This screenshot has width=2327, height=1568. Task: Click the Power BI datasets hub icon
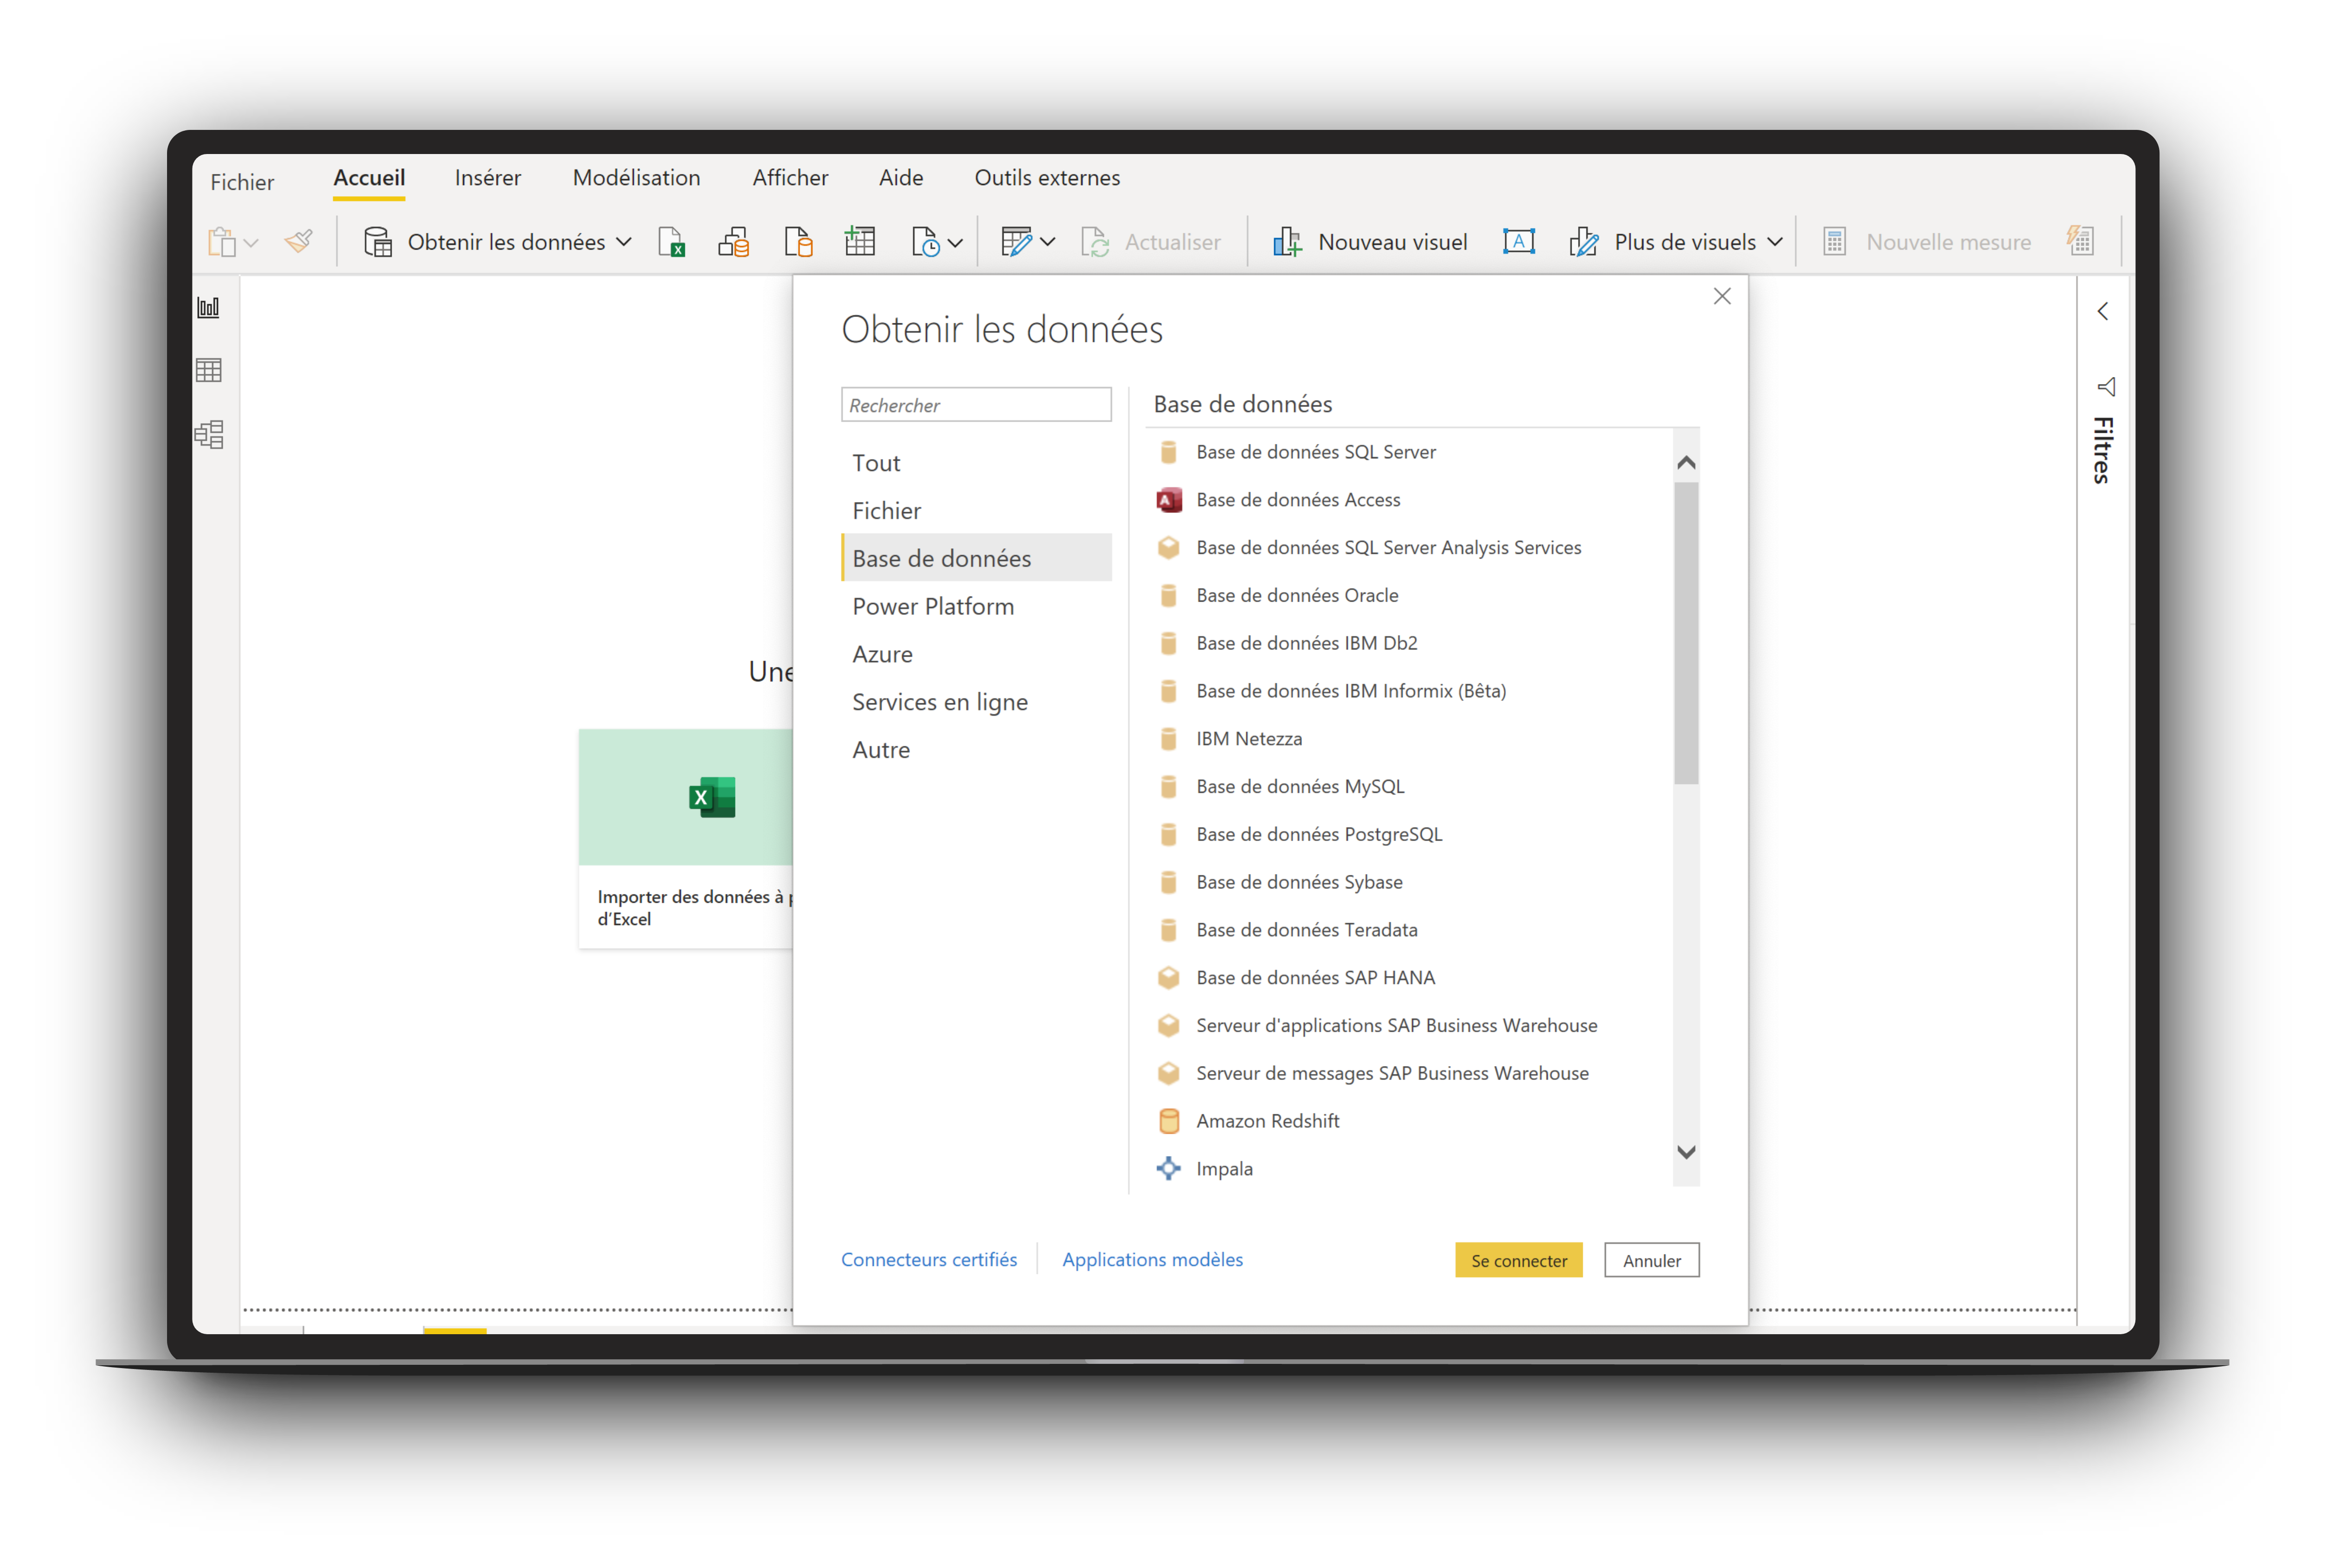tap(734, 242)
